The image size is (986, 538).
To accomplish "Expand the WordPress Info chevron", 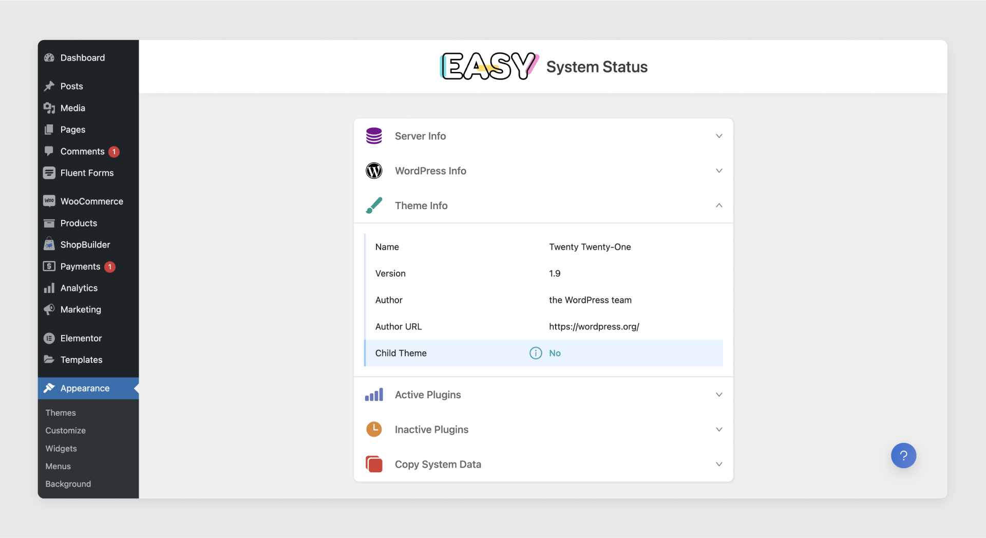I will (x=719, y=171).
